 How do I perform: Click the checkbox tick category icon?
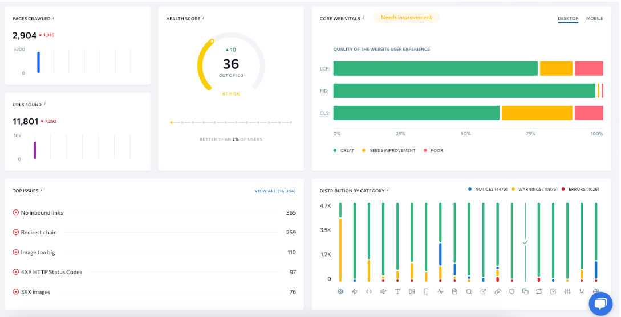pyautogui.click(x=553, y=291)
